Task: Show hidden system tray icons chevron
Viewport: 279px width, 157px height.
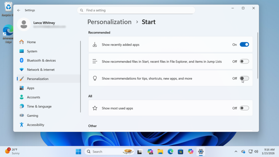Action: tap(236, 152)
